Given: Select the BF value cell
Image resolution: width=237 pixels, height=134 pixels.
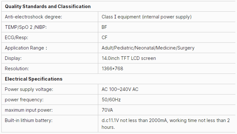Looking at the screenshot, I should [x=104, y=27].
